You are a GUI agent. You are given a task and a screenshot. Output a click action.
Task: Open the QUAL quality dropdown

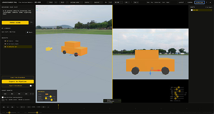click(177, 101)
